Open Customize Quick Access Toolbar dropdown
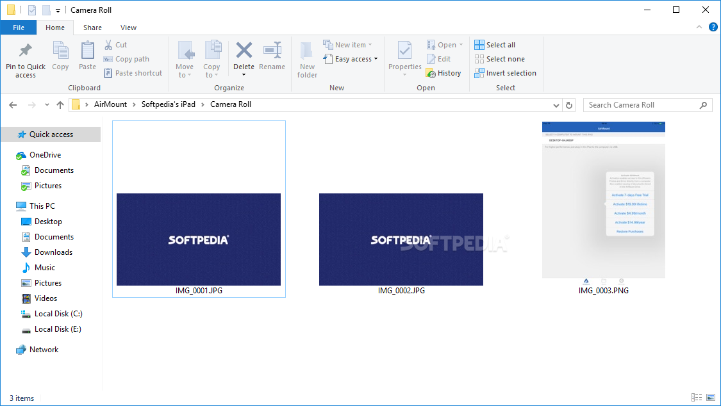The height and width of the screenshot is (406, 721). (x=58, y=10)
